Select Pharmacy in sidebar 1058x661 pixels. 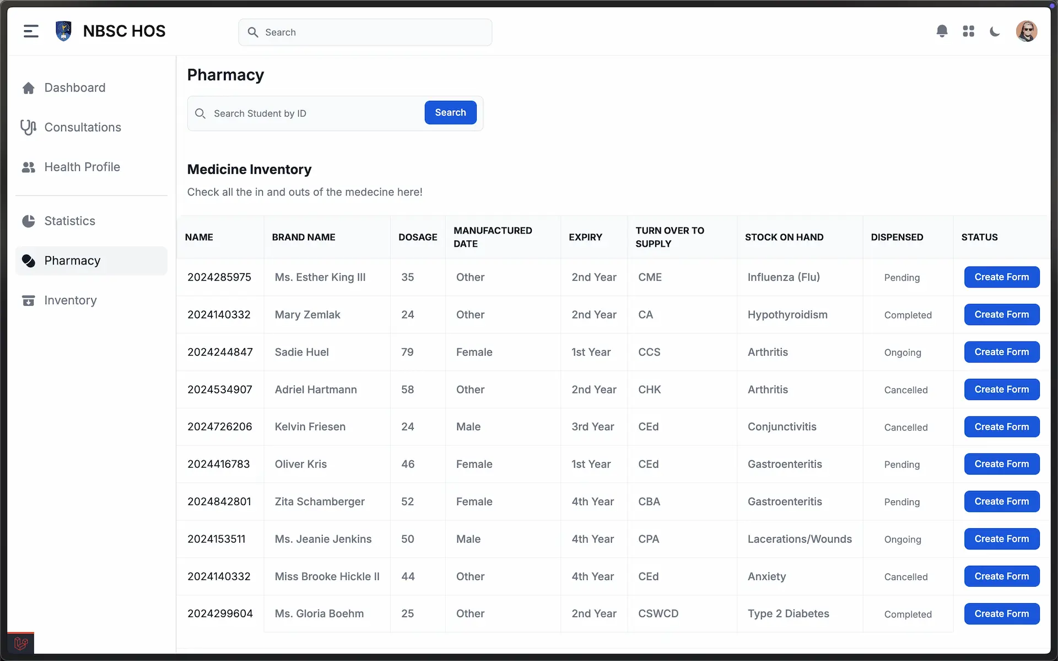point(91,261)
